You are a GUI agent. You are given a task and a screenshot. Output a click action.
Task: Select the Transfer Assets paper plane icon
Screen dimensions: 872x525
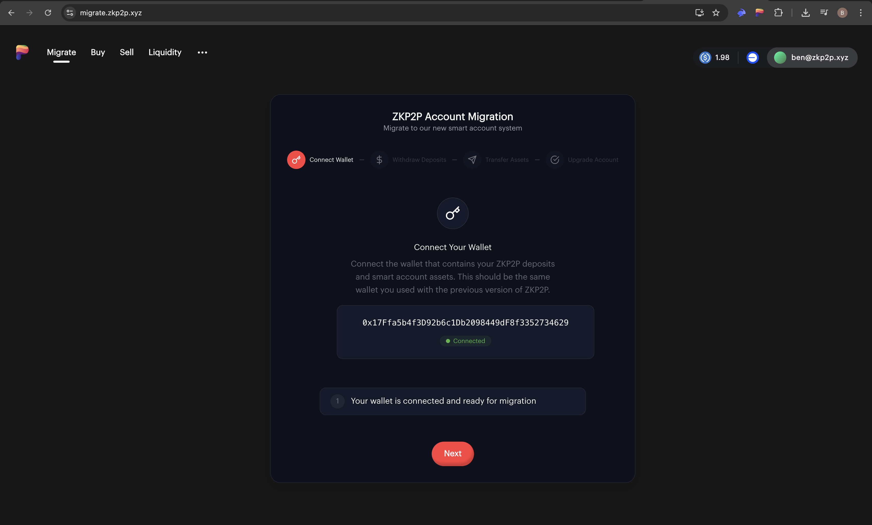click(472, 160)
